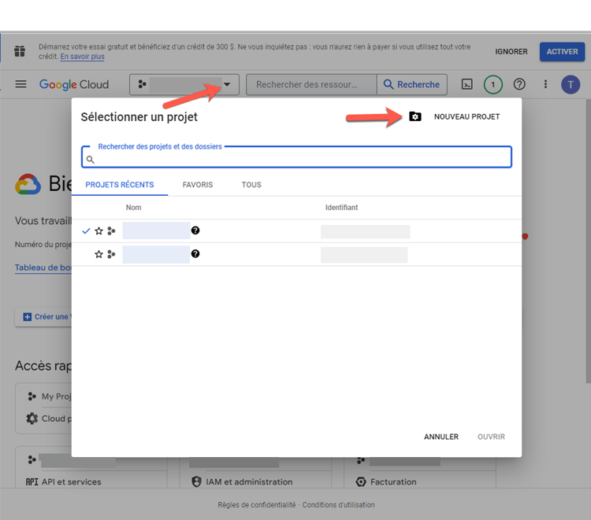Screen dimensions: 591x520
Task: Open the hamburger navigation menu
Action: [x=20, y=84]
